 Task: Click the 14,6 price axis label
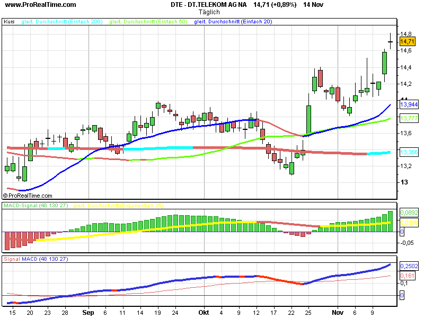(x=405, y=50)
